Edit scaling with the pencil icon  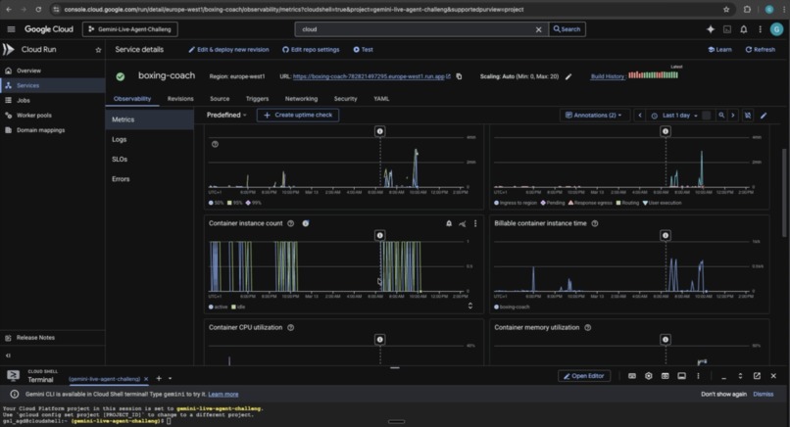tap(568, 76)
